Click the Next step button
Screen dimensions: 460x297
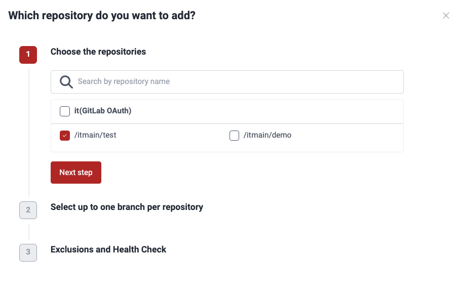[x=76, y=173]
